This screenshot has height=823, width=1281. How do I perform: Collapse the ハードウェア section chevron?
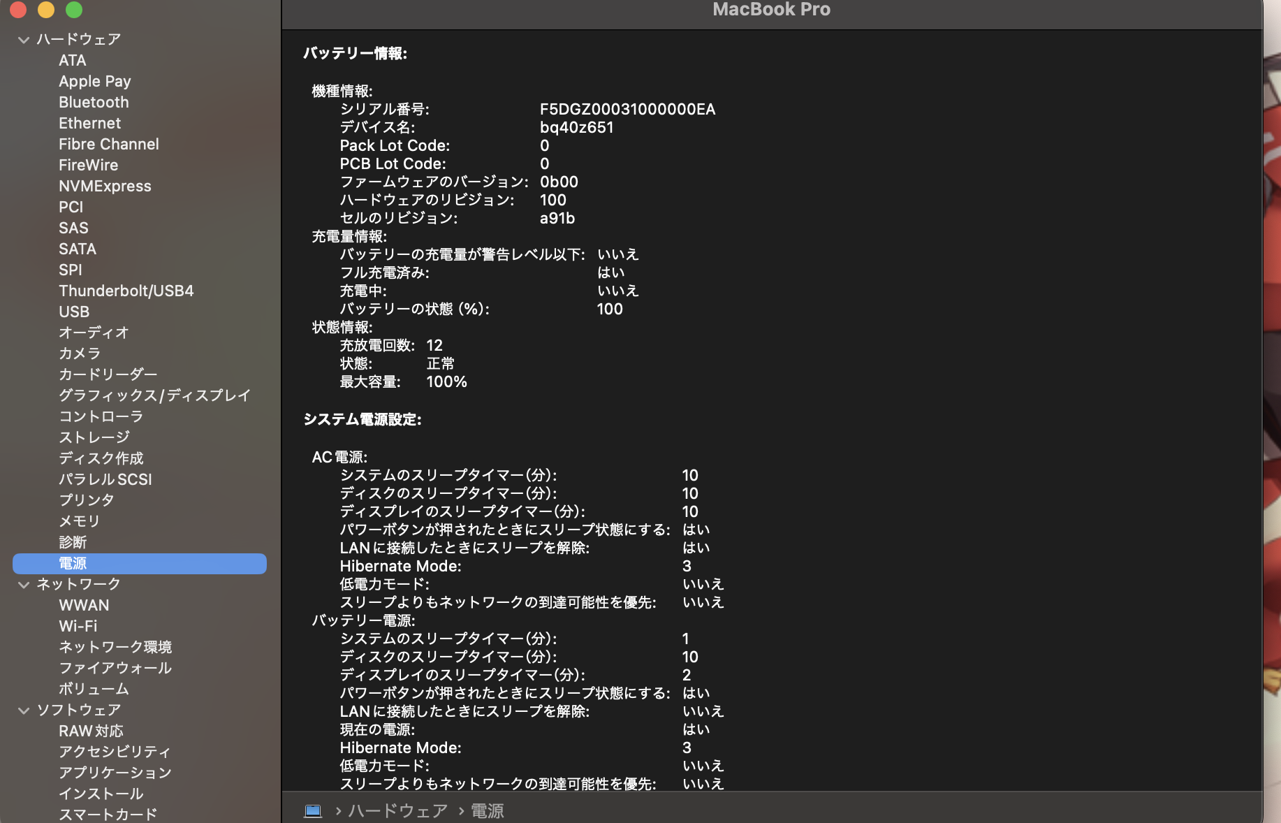pos(24,40)
